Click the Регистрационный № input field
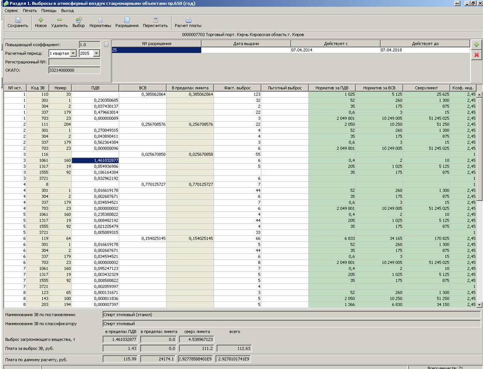The width and height of the screenshot is (483, 369). tap(74, 61)
